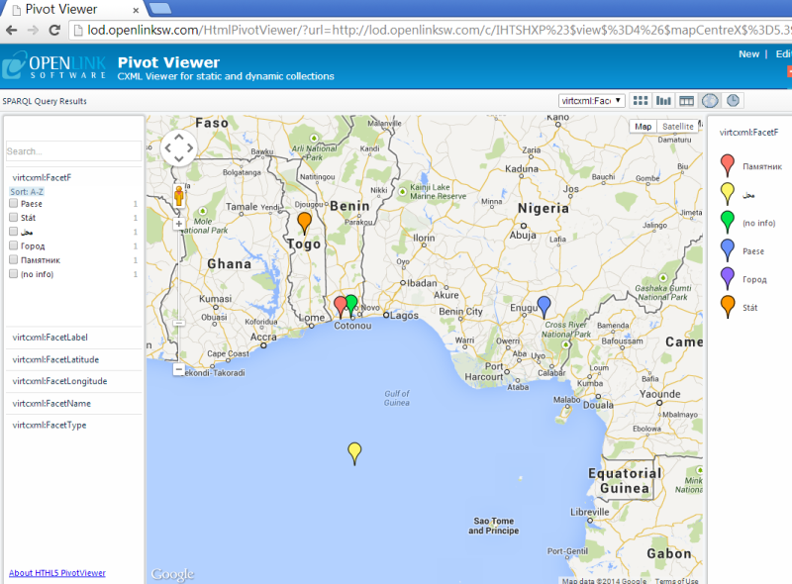Switch map to Satellite view
Image resolution: width=792 pixels, height=584 pixels.
pyautogui.click(x=678, y=127)
